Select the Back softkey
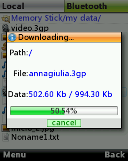The height and width of the screenshot is (161, 128). (x=115, y=154)
